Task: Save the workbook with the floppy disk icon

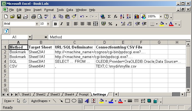Action: pyautogui.click(x=19, y=17)
